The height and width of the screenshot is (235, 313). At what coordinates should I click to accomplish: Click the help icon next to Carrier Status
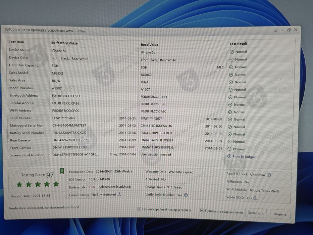[119, 194]
